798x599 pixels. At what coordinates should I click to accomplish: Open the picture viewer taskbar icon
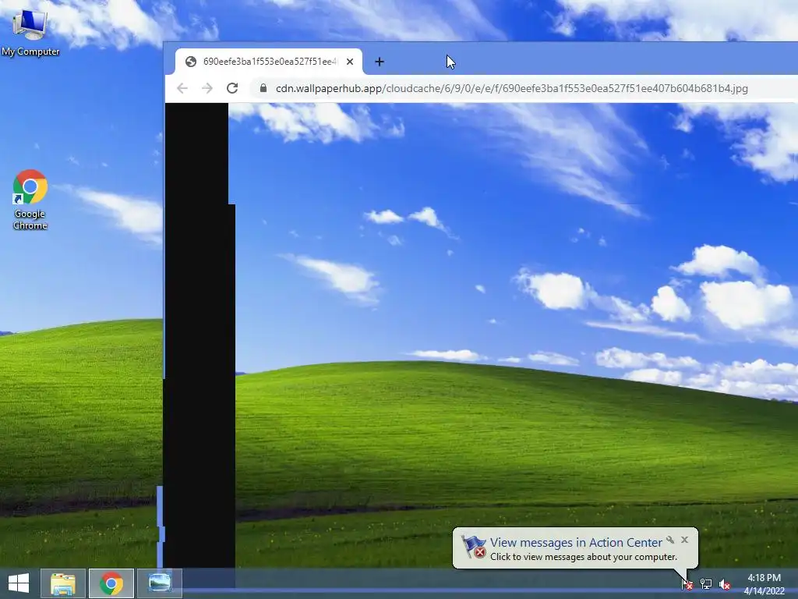[159, 583]
